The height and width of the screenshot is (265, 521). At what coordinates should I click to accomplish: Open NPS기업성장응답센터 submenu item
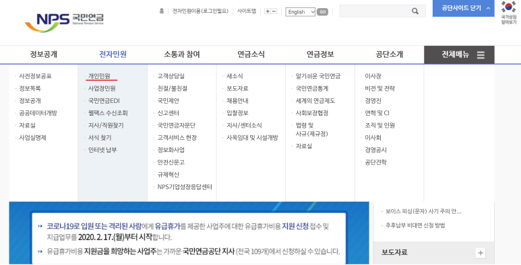185,187
